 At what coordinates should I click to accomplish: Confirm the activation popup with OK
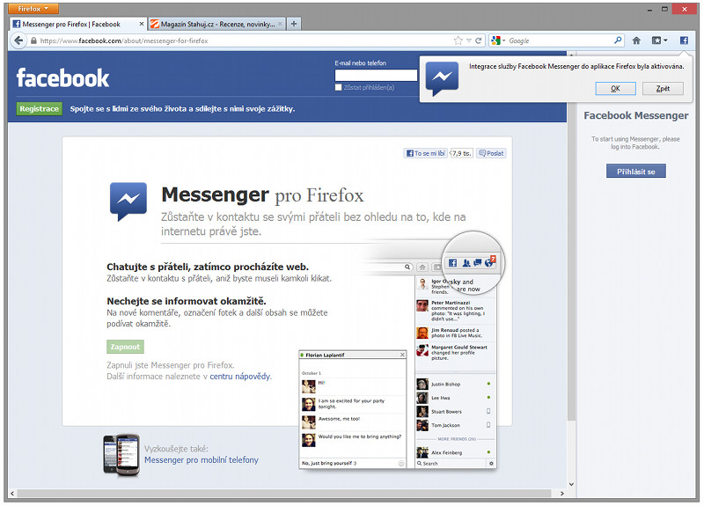(x=615, y=89)
